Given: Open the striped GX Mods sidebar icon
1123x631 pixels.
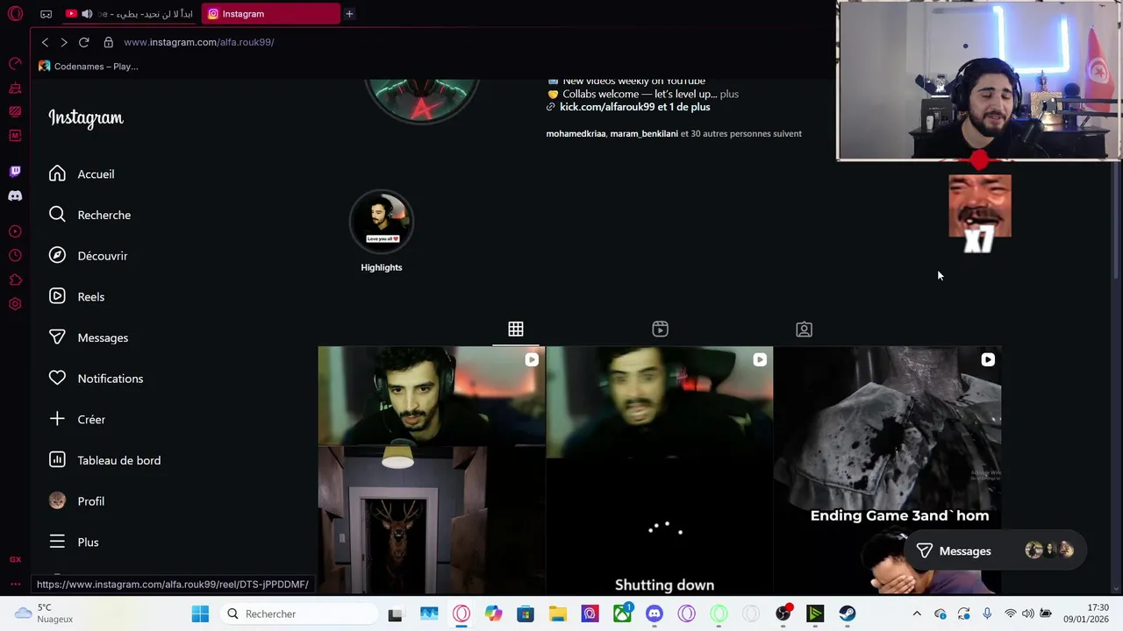Looking at the screenshot, I should pos(15,111).
